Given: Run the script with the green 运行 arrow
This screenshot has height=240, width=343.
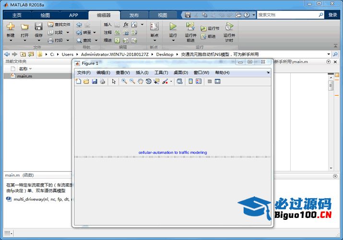Looking at the screenshot, I should click(x=173, y=26).
